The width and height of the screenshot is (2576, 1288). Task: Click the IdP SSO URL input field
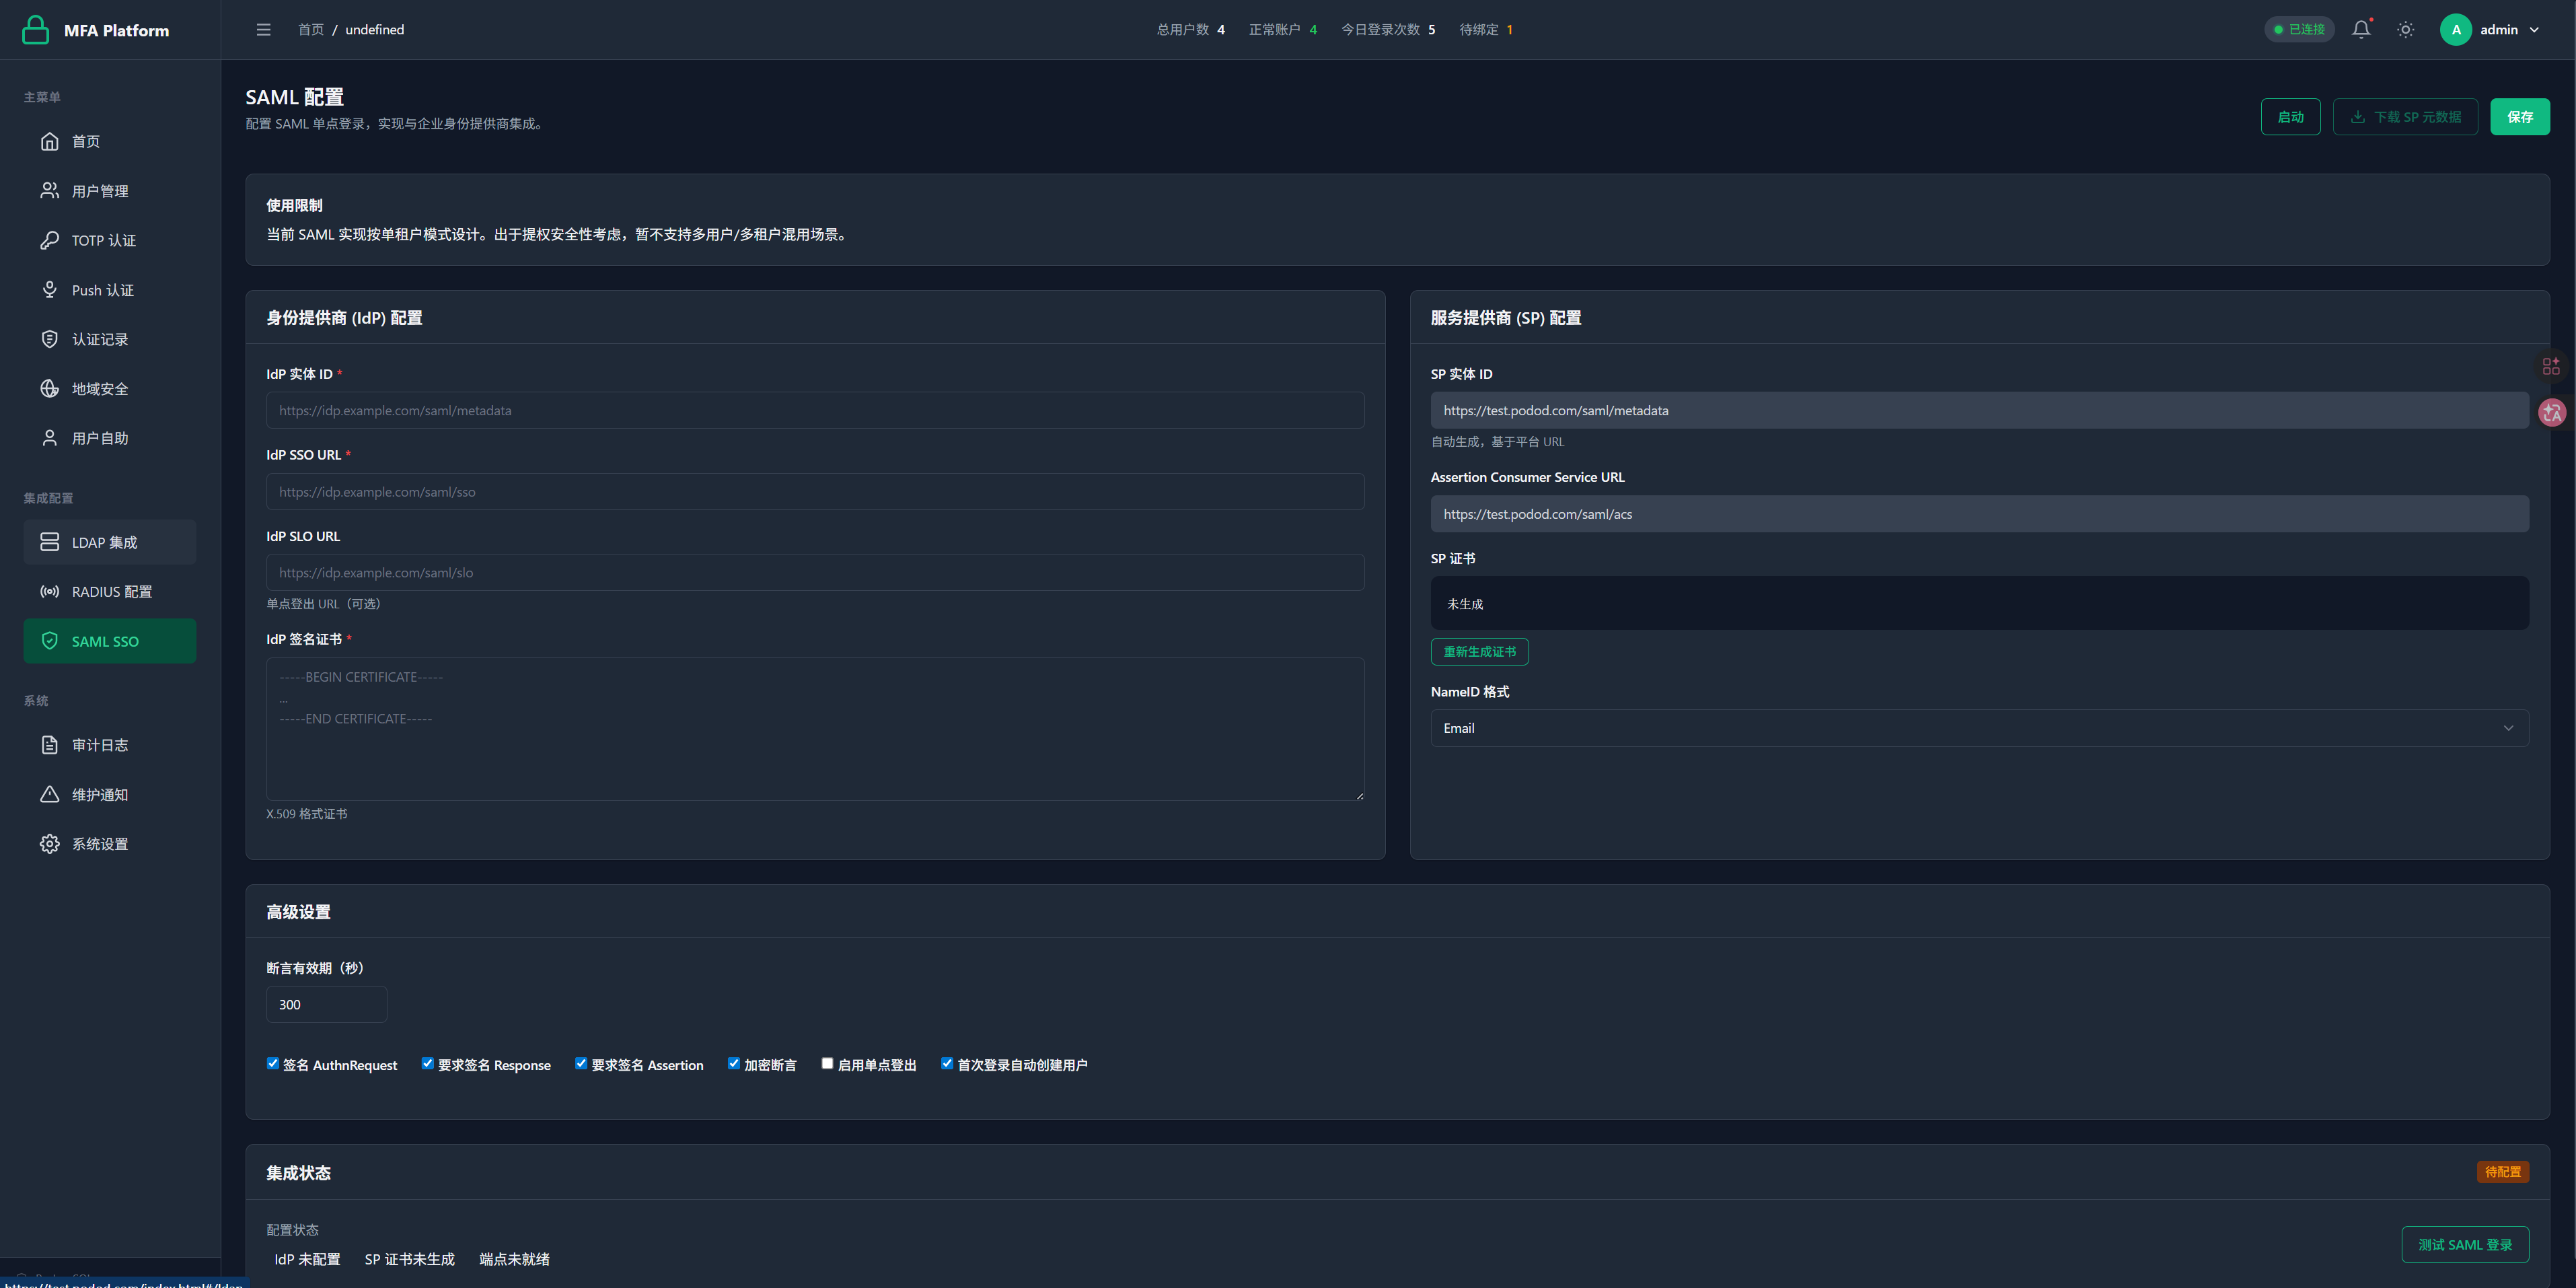(814, 492)
